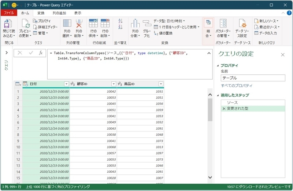Switch to the 表示 ribbon tab
This screenshot has width=293, height=191.
coord(78,13)
